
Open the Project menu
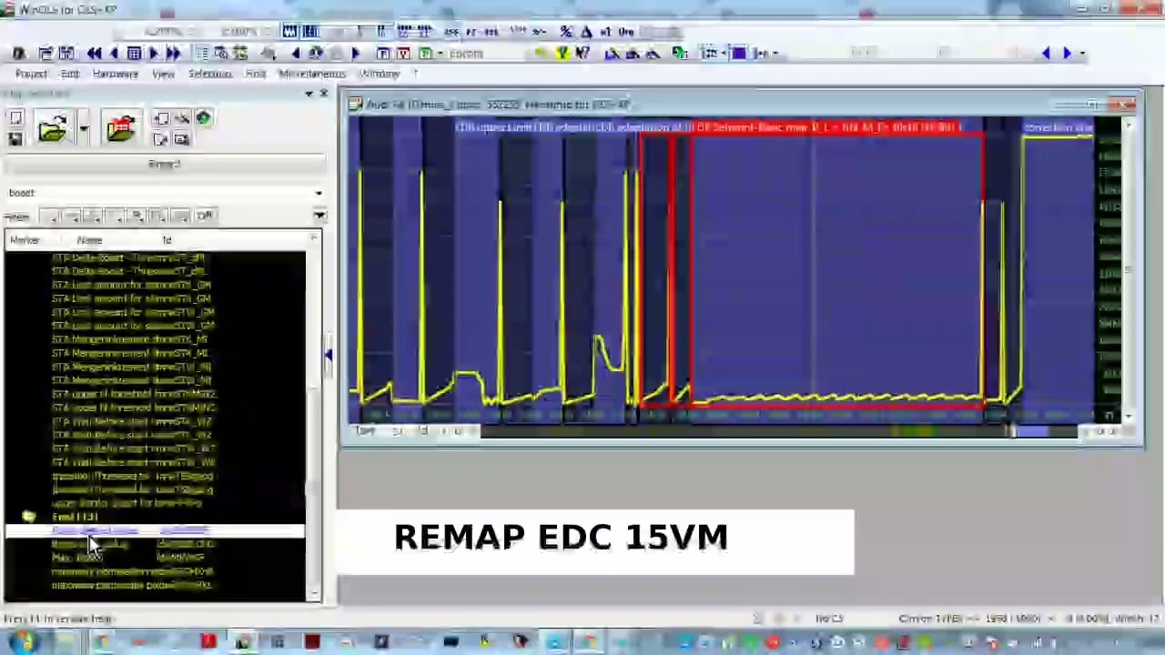click(31, 74)
